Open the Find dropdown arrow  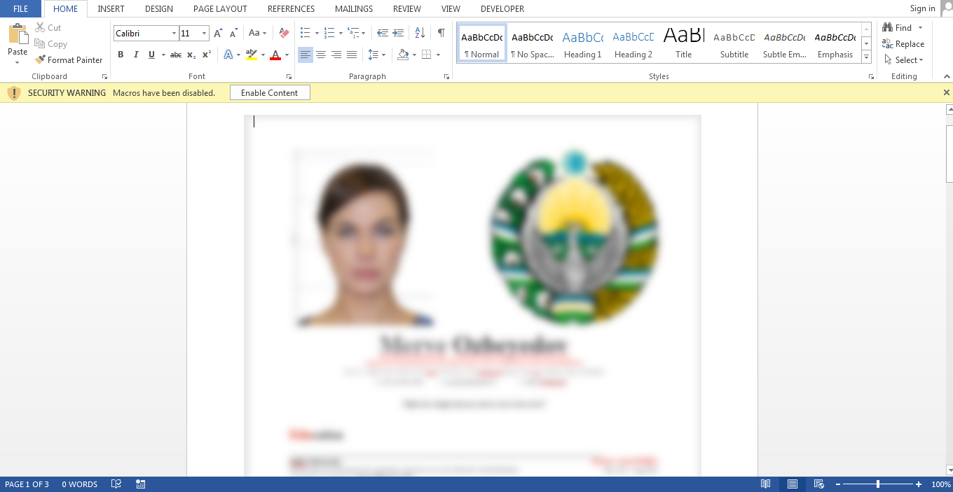920,28
